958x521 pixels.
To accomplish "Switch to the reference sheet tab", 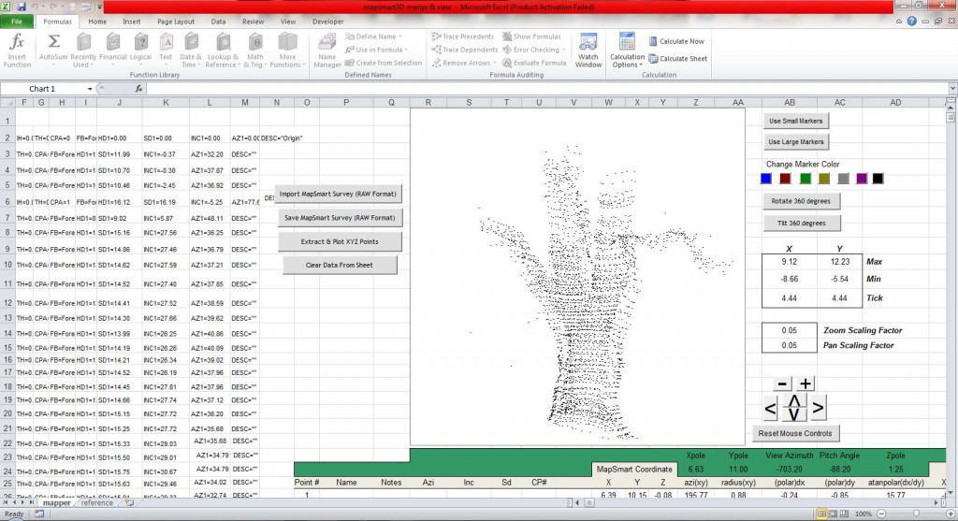I will point(97,502).
